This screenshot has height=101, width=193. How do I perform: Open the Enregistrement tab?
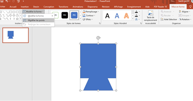[134, 7]
